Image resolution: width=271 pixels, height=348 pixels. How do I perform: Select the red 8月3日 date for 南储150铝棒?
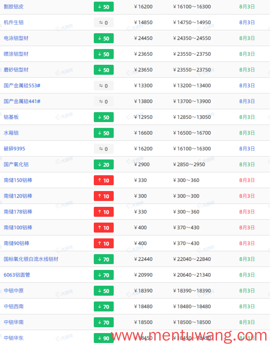[x=247, y=180]
